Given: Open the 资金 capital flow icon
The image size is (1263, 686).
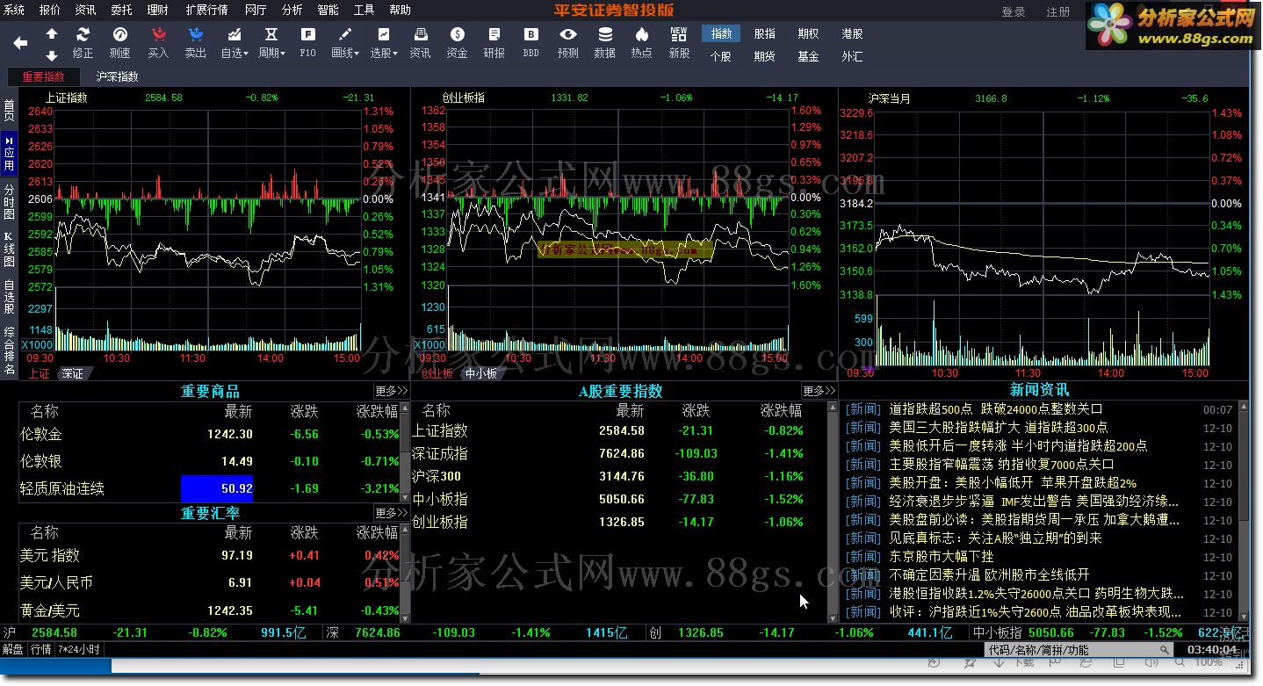Looking at the screenshot, I should tap(457, 42).
